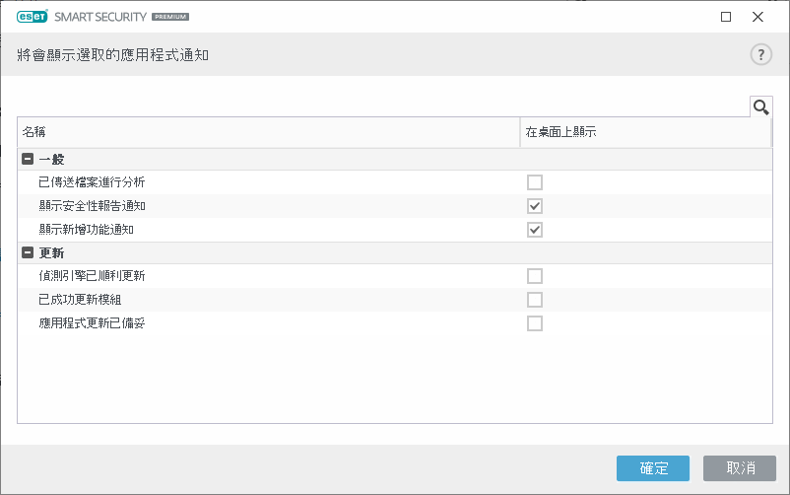Sort by the 名稱 column header
790x495 pixels.
[268, 132]
